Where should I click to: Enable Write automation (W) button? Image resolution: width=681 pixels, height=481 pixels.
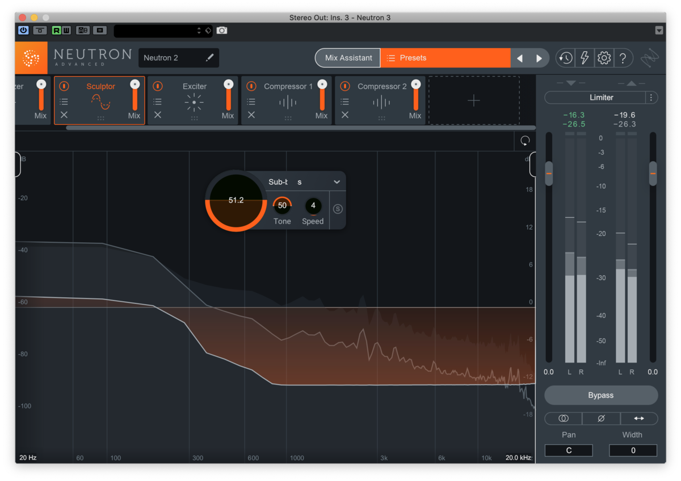click(66, 31)
